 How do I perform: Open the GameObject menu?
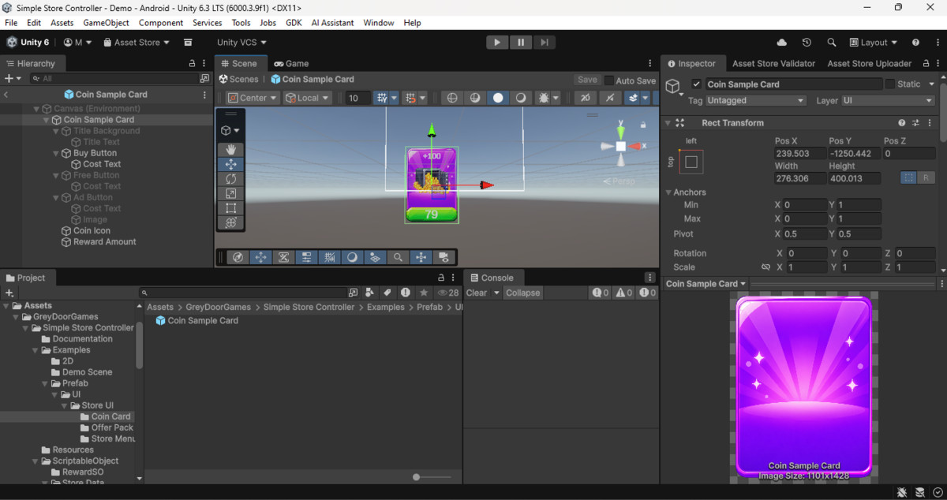[x=106, y=23]
